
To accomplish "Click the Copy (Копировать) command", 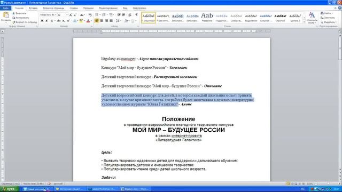I will click(x=21, y=18).
